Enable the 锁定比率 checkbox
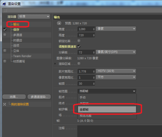The height and width of the screenshot is (137, 162). 79,41
